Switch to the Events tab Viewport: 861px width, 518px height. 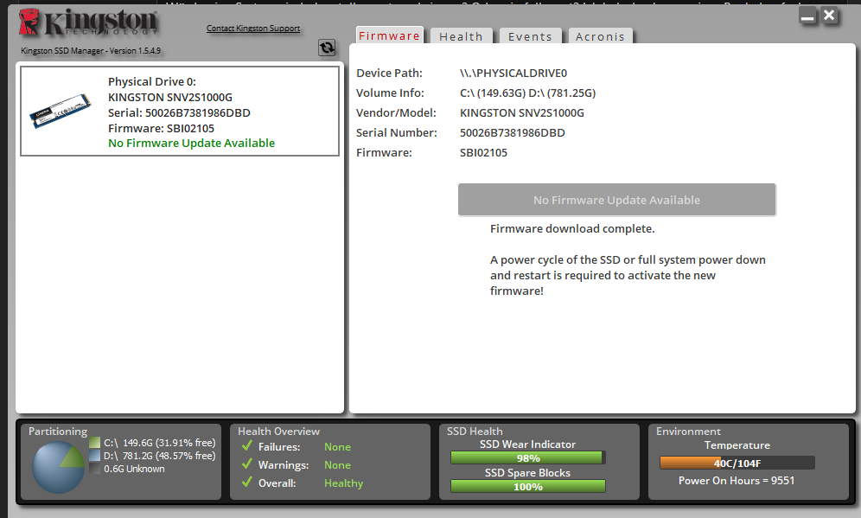click(x=530, y=36)
